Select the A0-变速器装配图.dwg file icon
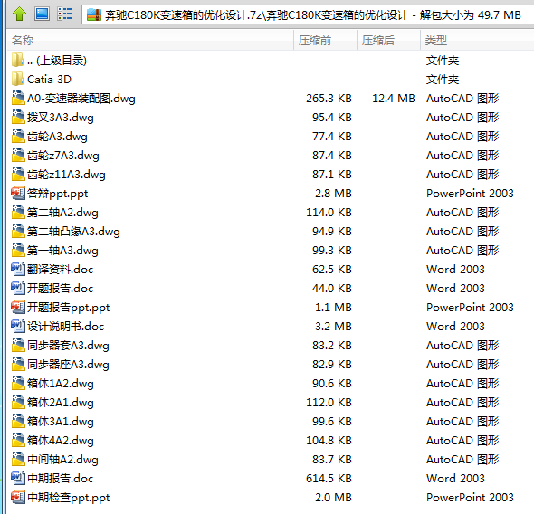Viewport: 534px width, 514px height. 18,98
